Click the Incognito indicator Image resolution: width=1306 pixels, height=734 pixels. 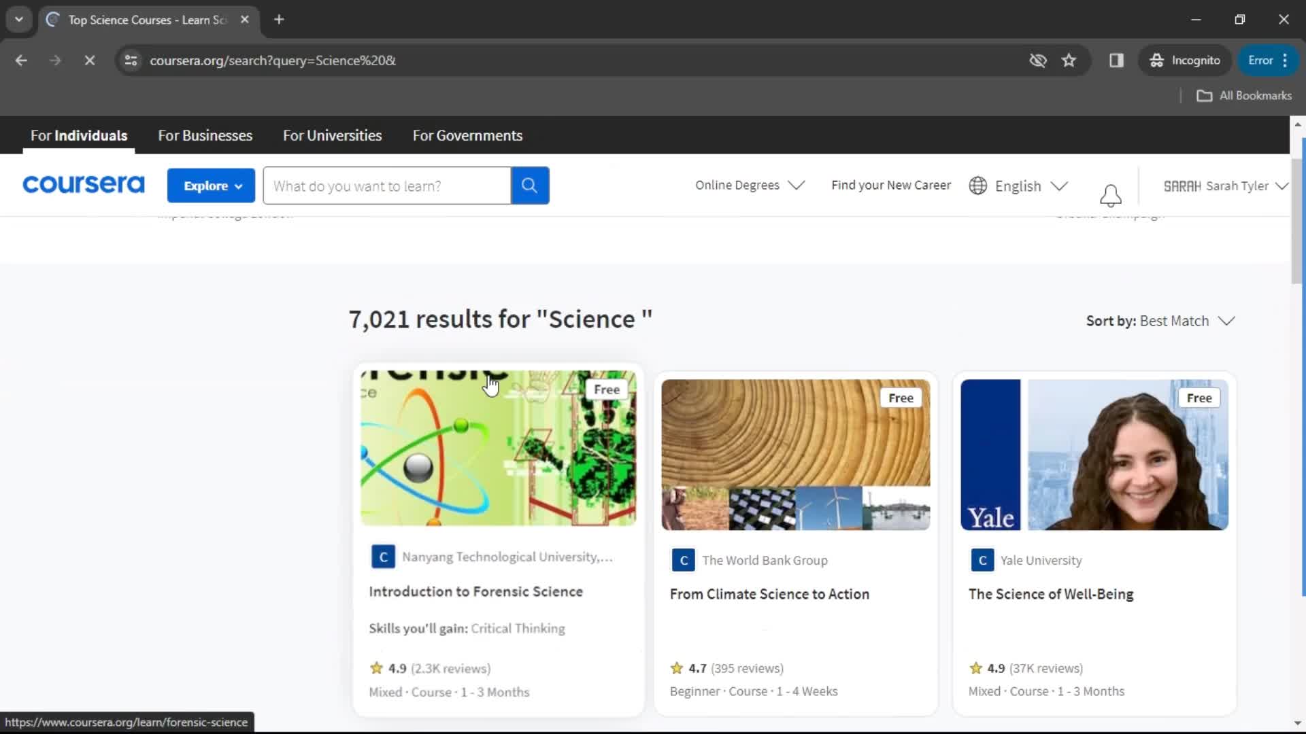click(x=1185, y=60)
